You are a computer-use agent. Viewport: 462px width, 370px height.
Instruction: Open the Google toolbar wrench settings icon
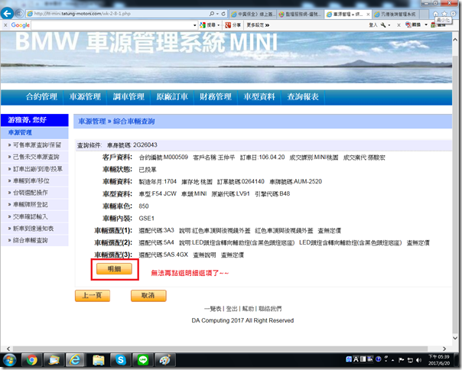tap(383, 25)
